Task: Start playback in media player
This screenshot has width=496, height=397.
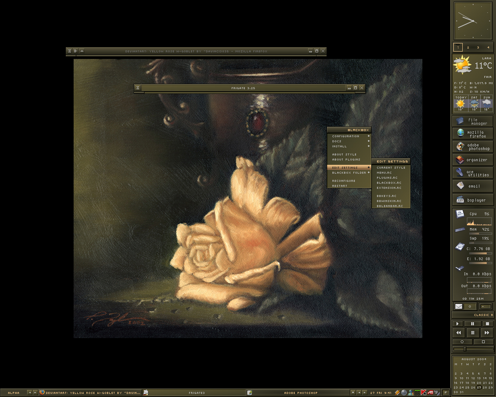Action: [458, 324]
